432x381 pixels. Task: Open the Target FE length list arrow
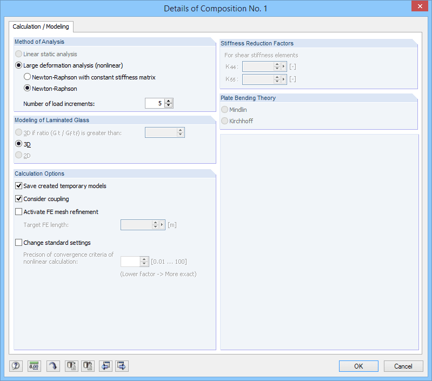click(x=162, y=225)
